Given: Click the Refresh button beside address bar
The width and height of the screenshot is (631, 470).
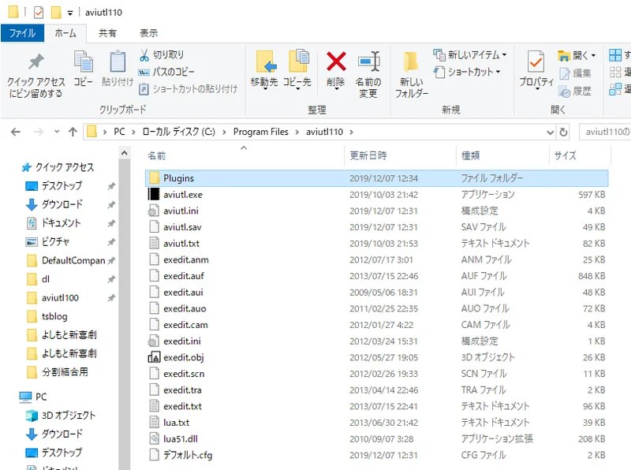Looking at the screenshot, I should pyautogui.click(x=563, y=132).
